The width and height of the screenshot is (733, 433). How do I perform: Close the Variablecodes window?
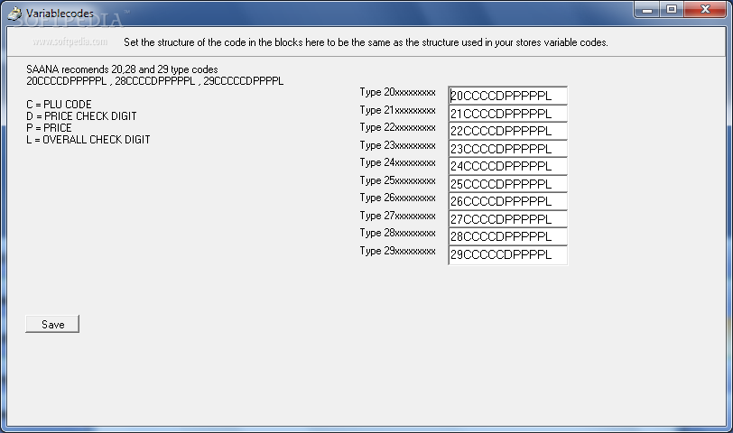tap(705, 9)
